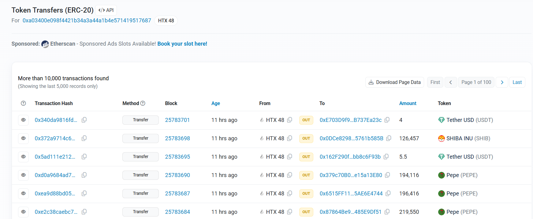Open block 25783698
The height and width of the screenshot is (219, 533).
coord(177,138)
